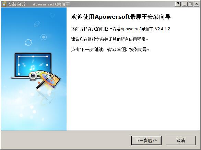Click the title bar text 安装向导
Viewport: 201px width, 150px height.
(16, 4)
